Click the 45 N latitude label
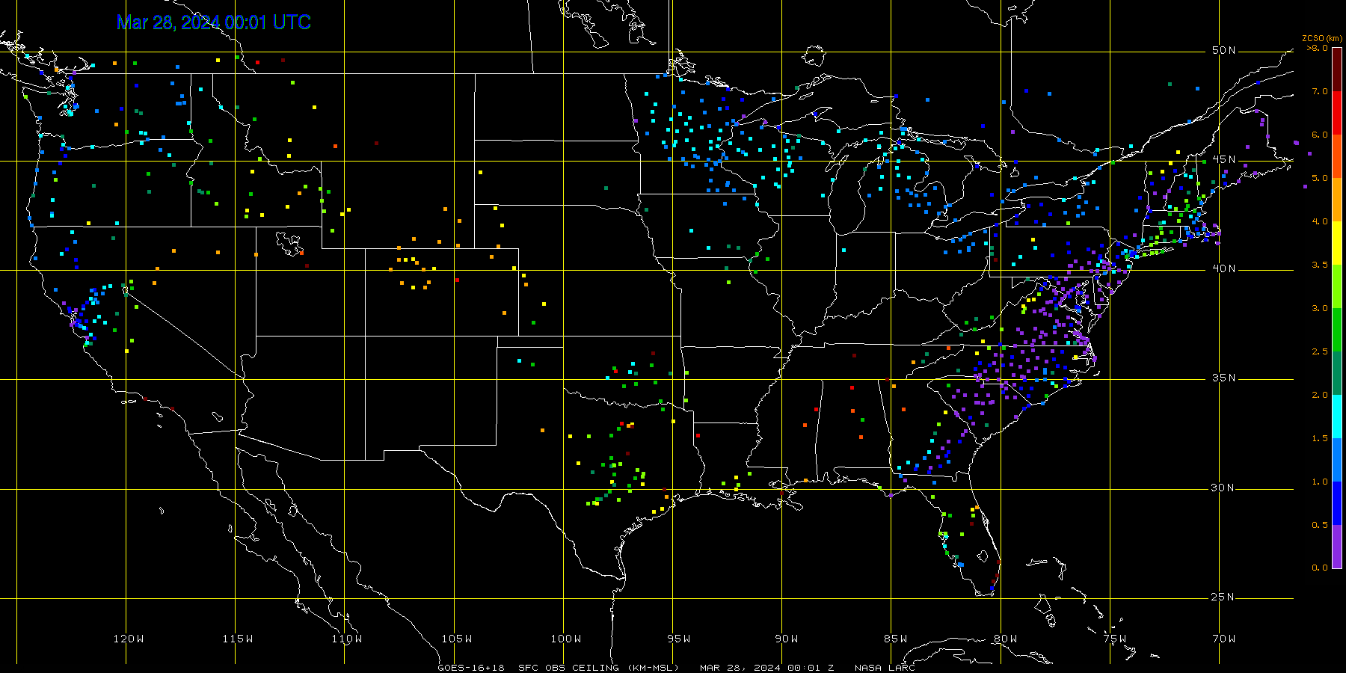This screenshot has height=673, width=1346. coord(1224,159)
